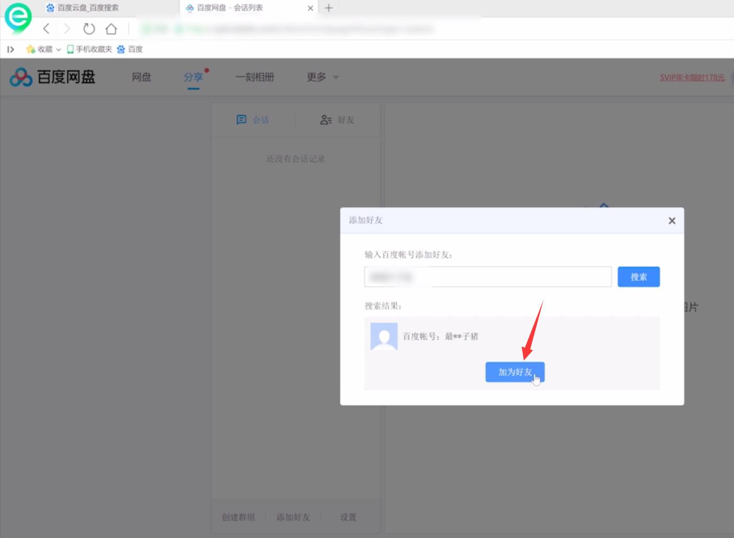The width and height of the screenshot is (734, 538).
Task: Click the search result avatar
Action: [384, 336]
